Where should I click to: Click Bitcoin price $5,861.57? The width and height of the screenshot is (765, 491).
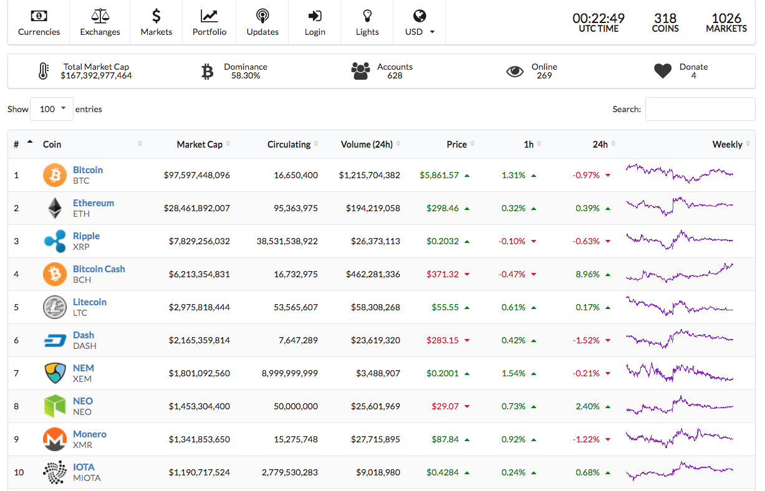click(440, 175)
